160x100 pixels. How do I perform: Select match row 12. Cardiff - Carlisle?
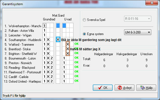pyautogui.click(x=16, y=77)
